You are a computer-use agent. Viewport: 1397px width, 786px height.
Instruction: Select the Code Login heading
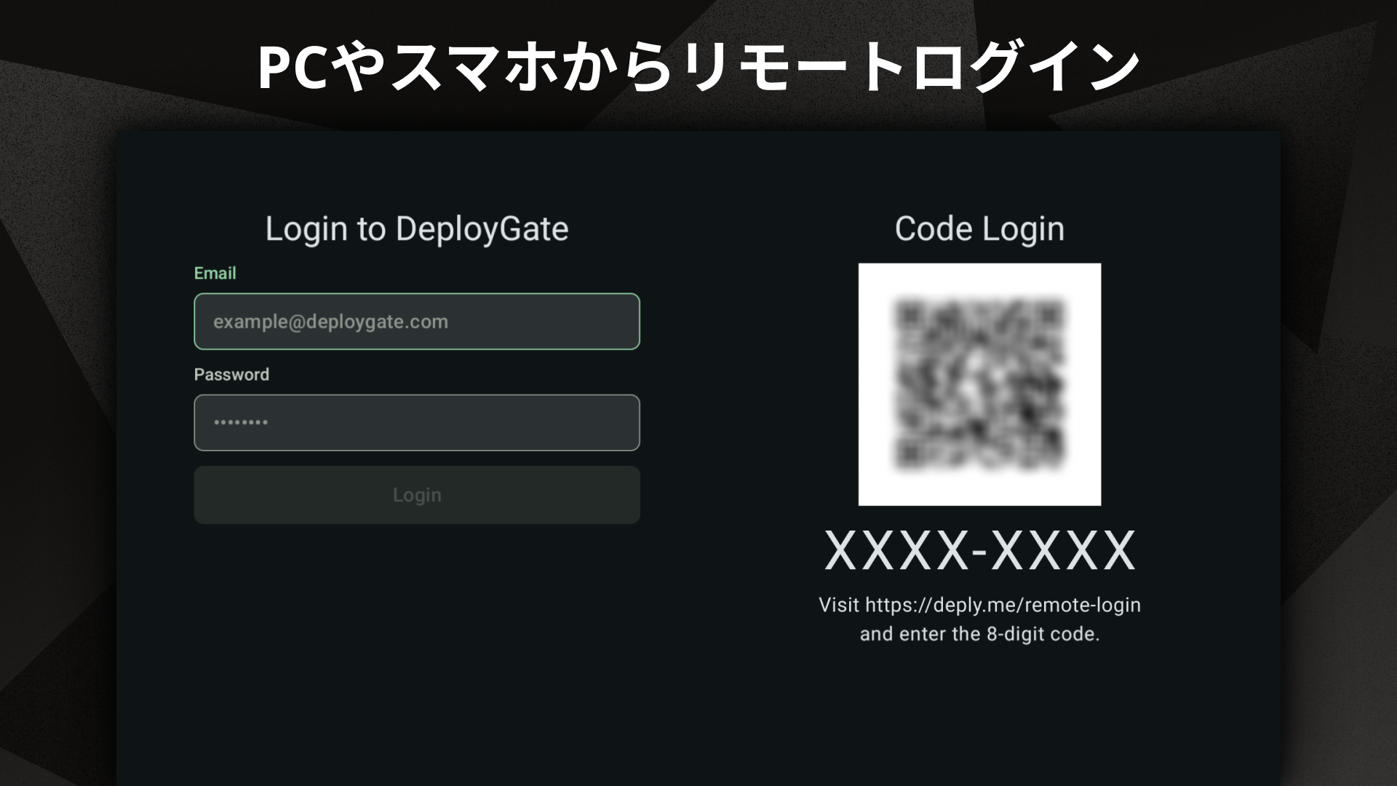(979, 229)
